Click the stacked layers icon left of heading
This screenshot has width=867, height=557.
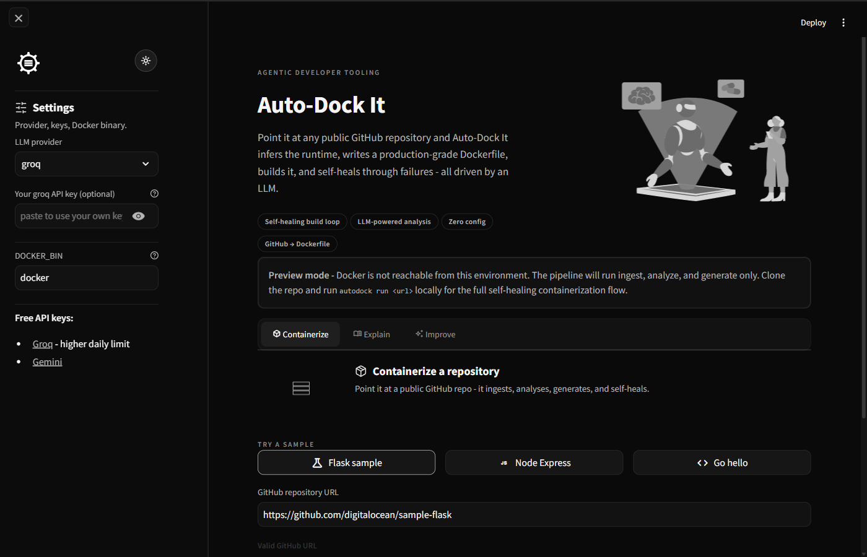point(301,388)
